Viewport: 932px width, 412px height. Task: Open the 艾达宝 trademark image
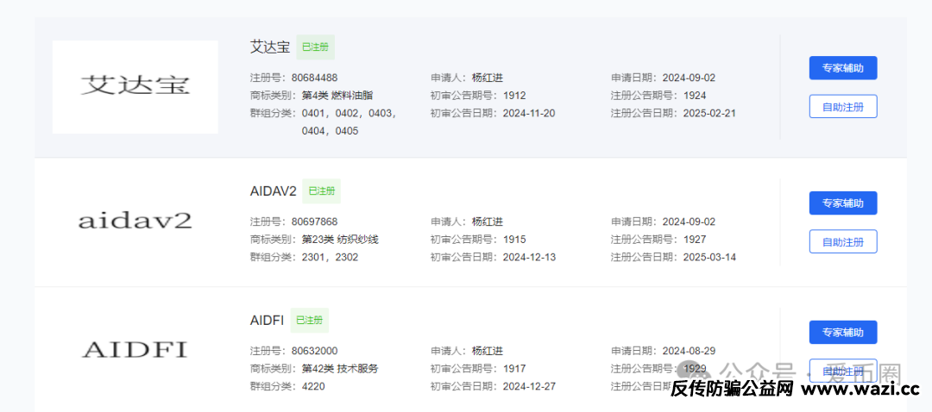click(x=135, y=87)
